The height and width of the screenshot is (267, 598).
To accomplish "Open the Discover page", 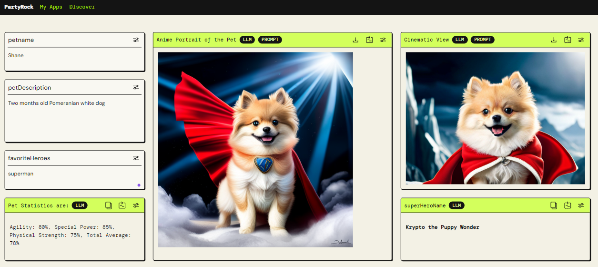I will pos(82,7).
